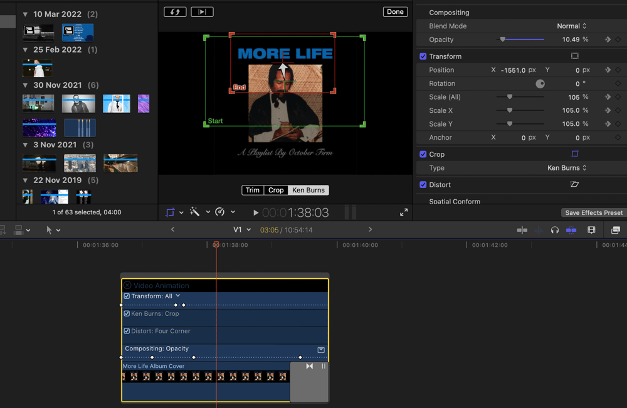627x408 pixels.
Task: Add an Opacity keyframe diamond in the inspector
Action: tap(618, 39)
